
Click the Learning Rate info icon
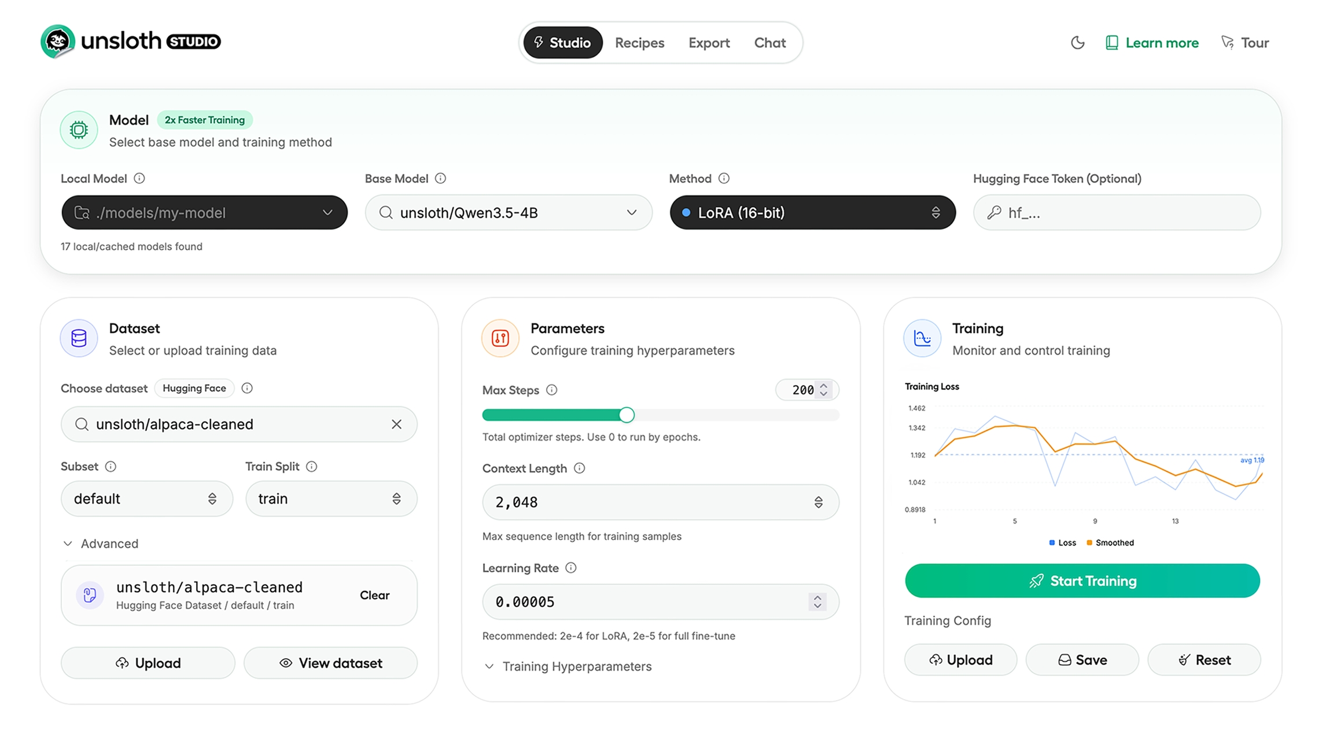click(571, 568)
